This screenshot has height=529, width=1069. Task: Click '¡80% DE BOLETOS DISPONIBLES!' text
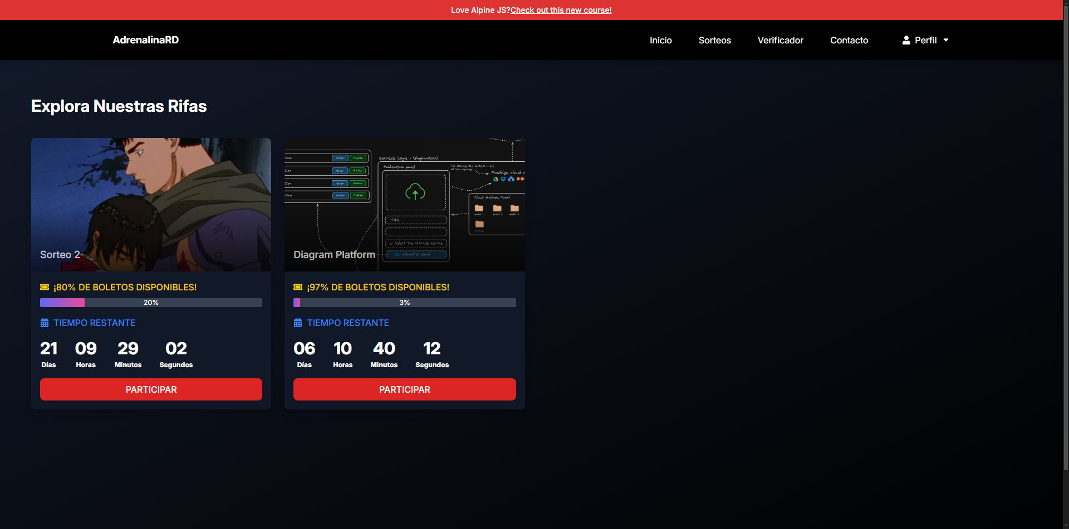click(125, 287)
